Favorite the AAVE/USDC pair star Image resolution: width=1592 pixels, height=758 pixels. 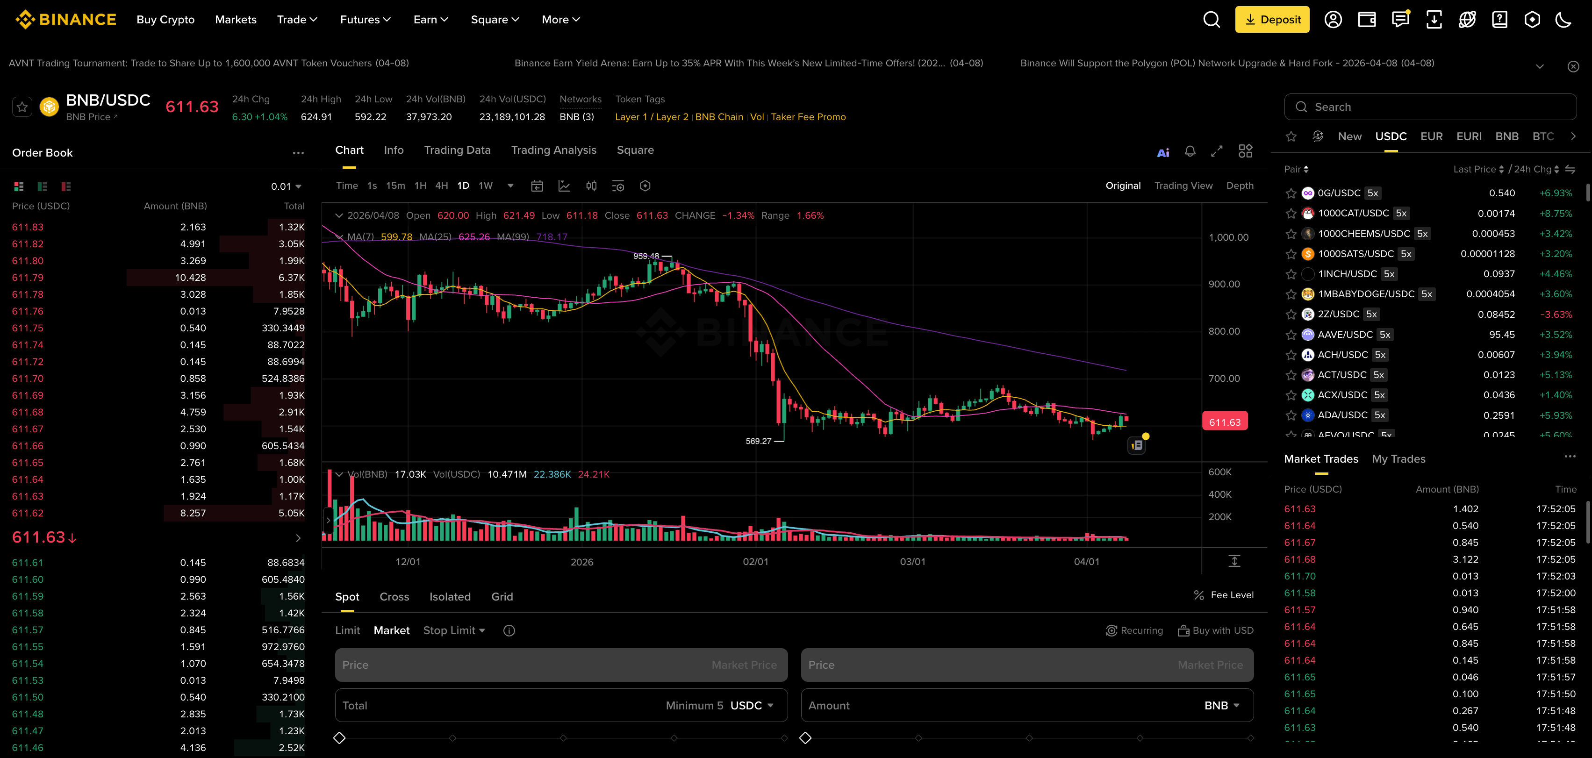coord(1291,335)
